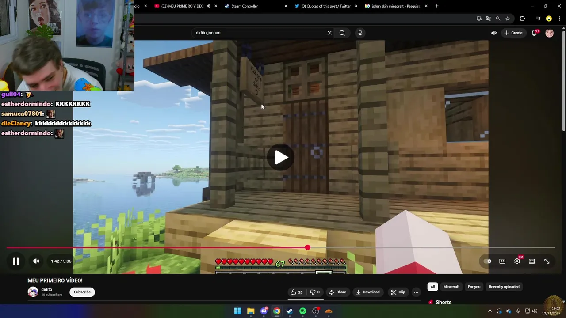Subscribe to the didito channel
The height and width of the screenshot is (318, 566).
coord(82,292)
